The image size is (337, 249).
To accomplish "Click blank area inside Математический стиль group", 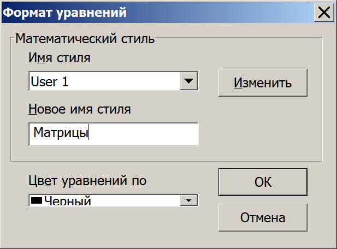I will [260, 129].
